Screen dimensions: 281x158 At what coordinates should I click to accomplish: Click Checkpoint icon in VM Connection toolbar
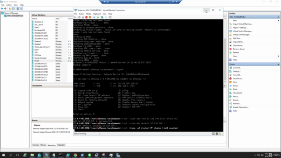click(x=102, y=17)
